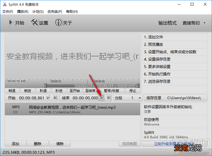Screen dimensions: 212x156
Task: Click step 1. 添加文件
Action: pyautogui.click(x=174, y=37)
